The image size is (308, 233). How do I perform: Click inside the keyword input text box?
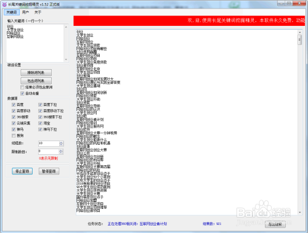(x=35, y=43)
